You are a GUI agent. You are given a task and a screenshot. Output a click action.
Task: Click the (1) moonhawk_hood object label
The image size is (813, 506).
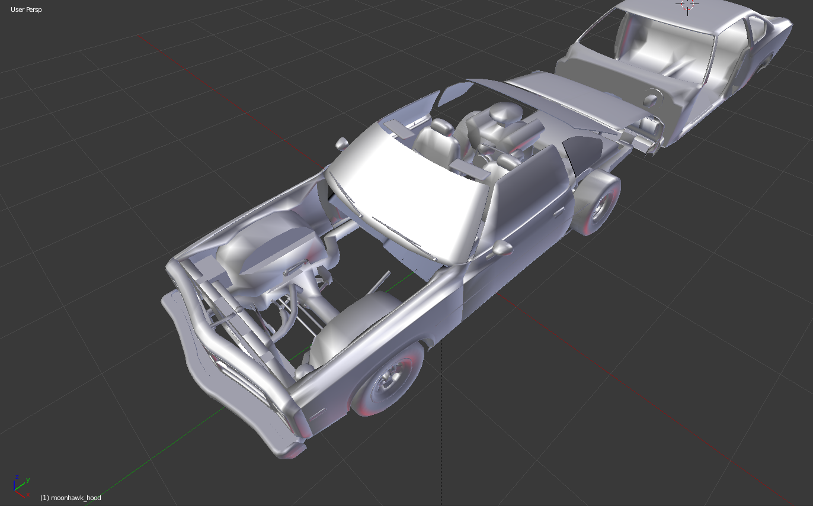pos(71,498)
